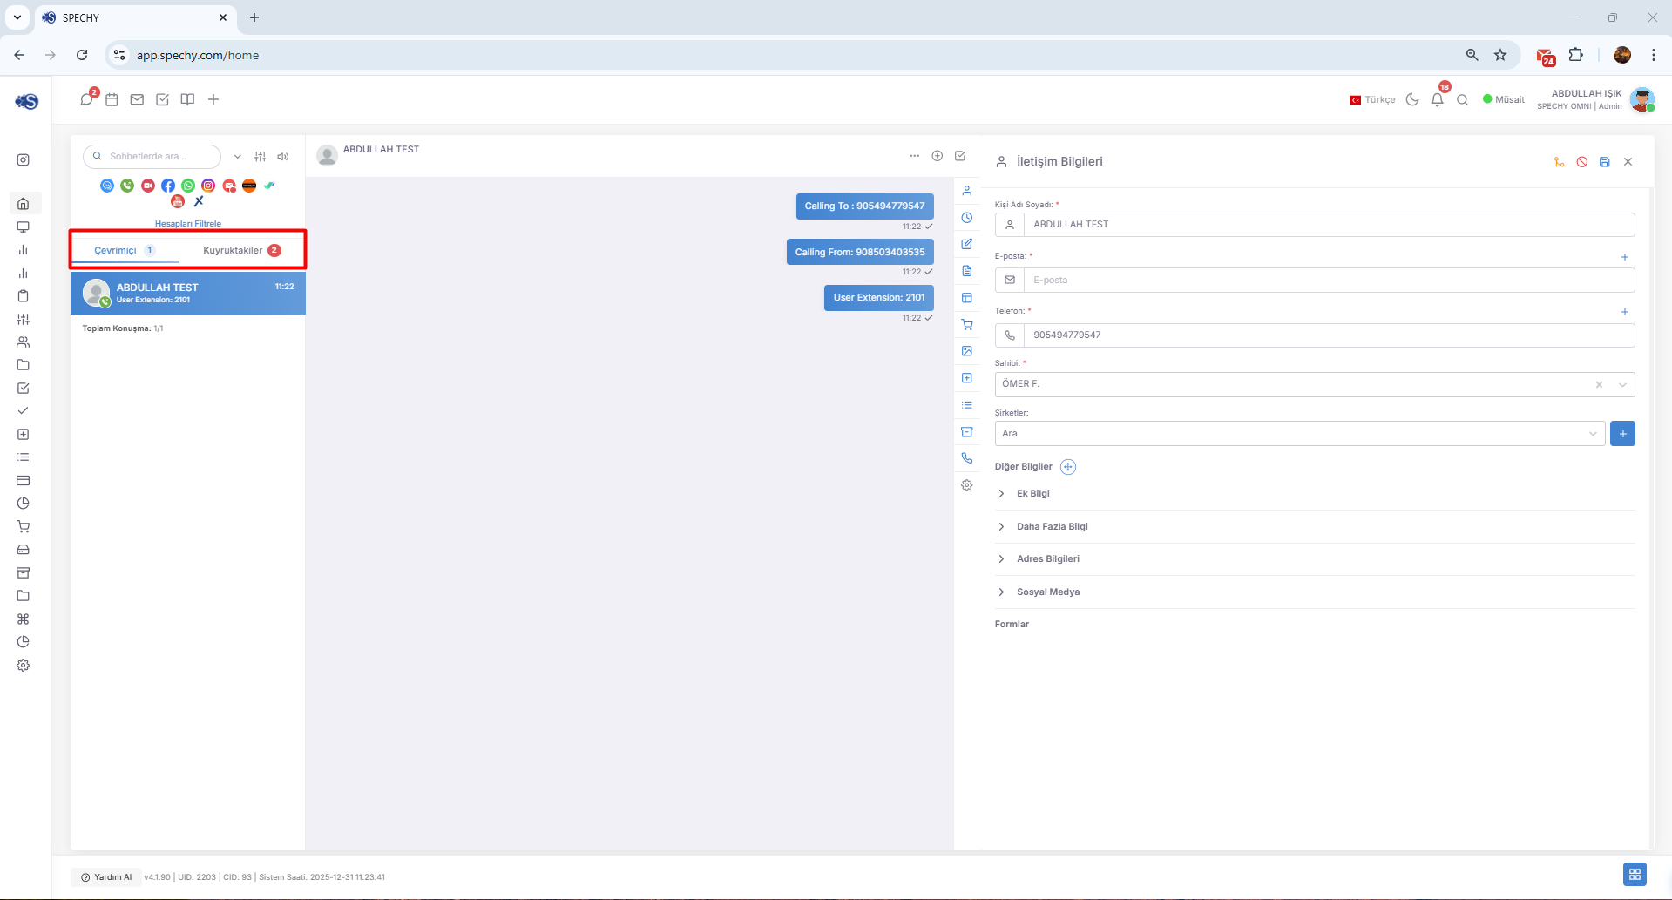Open chat filter sliders icon
1672x900 pixels.
[260, 157]
